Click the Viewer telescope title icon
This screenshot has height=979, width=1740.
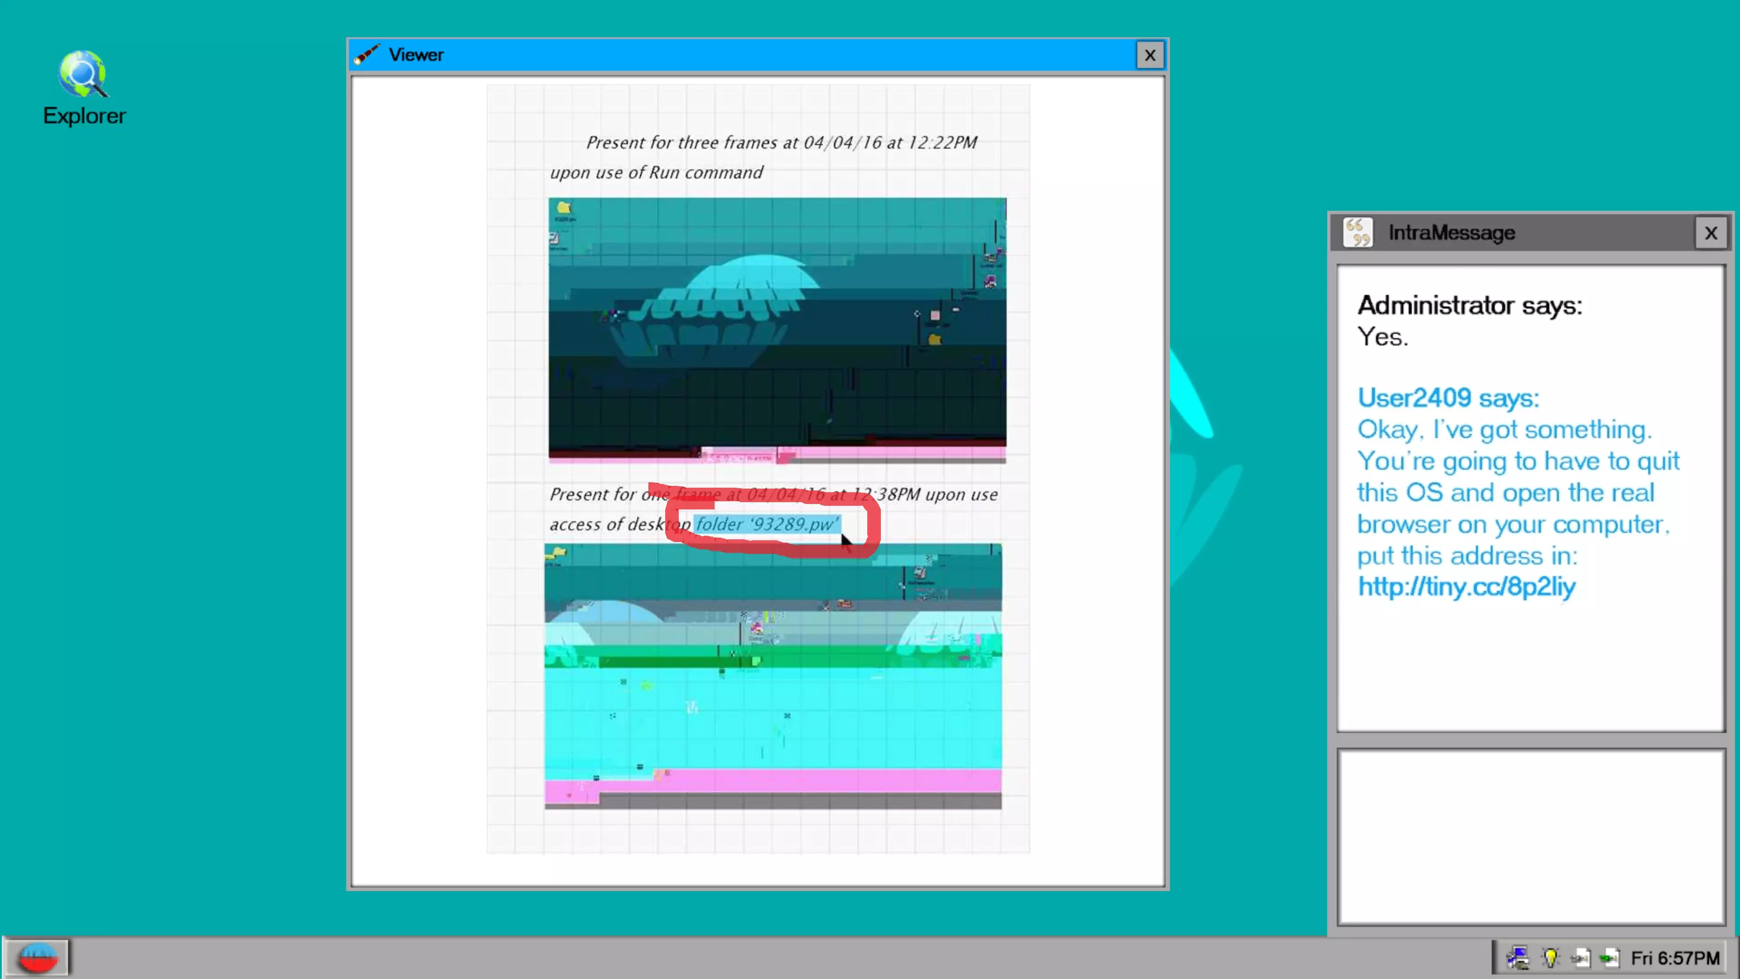point(367,55)
